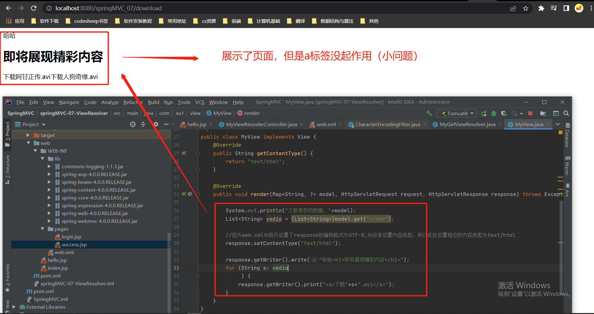Expand the target folder

[28, 135]
